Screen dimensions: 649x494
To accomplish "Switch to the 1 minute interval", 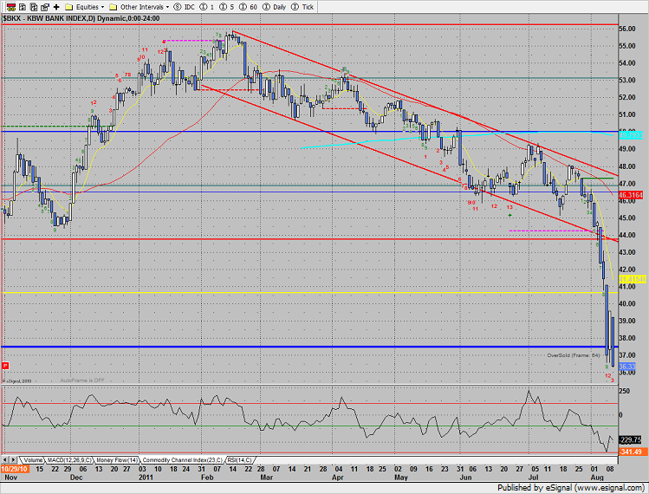I will point(207,7).
